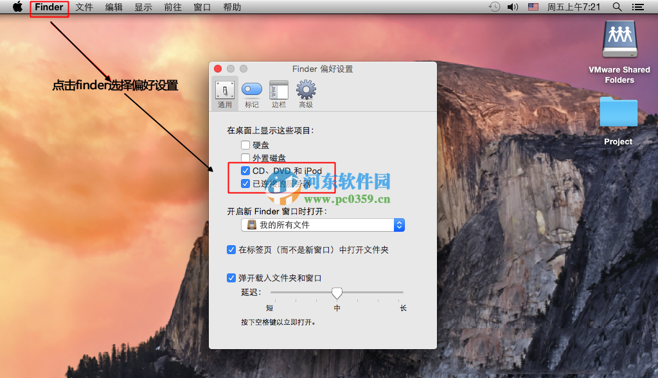Enable the 硬盘 checkbox

click(x=245, y=144)
